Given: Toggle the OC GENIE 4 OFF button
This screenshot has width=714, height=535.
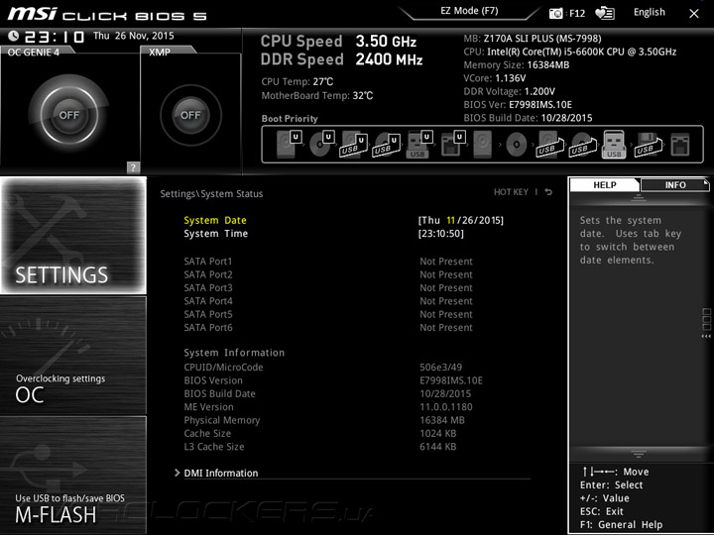Looking at the screenshot, I should [69, 115].
